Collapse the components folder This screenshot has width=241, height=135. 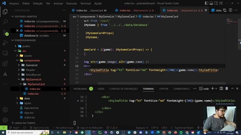[32, 60]
